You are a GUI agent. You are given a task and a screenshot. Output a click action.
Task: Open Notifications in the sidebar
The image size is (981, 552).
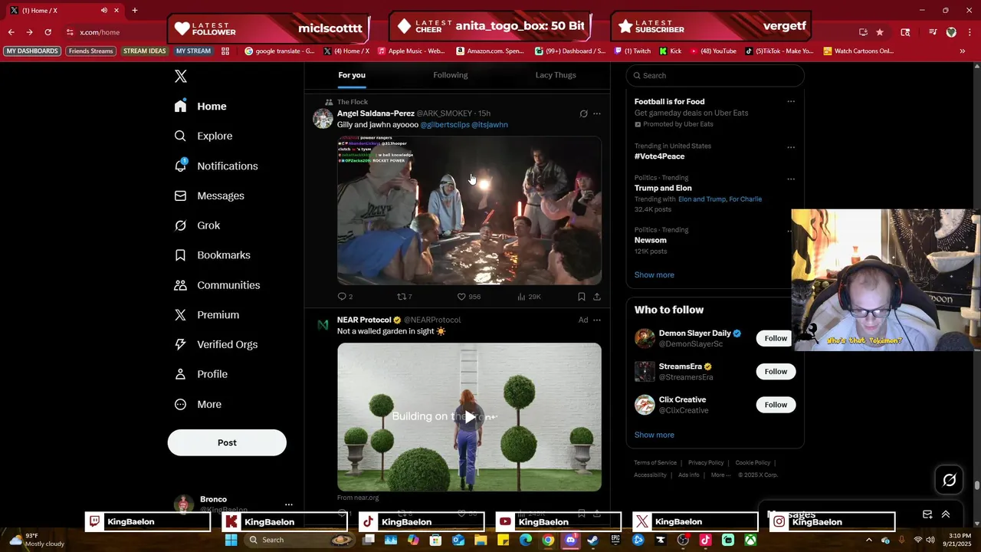(x=216, y=166)
